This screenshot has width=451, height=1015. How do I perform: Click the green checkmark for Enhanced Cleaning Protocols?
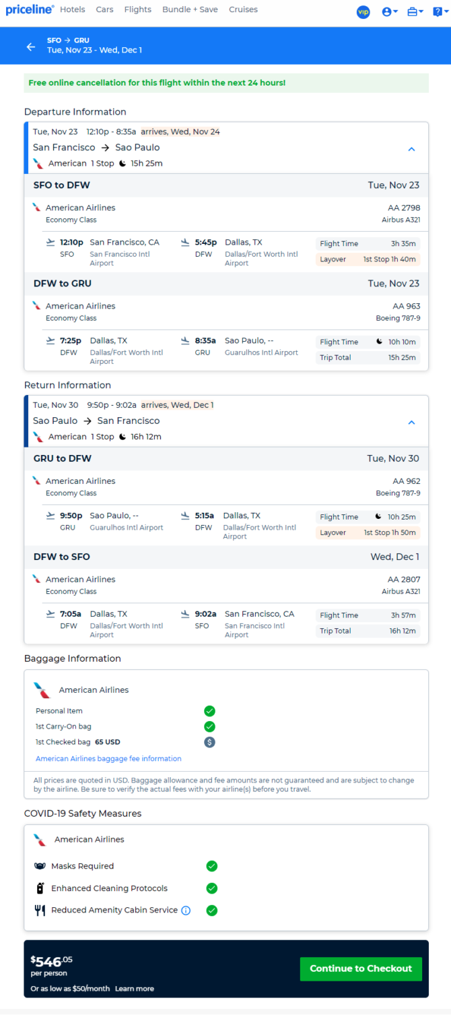coord(212,888)
